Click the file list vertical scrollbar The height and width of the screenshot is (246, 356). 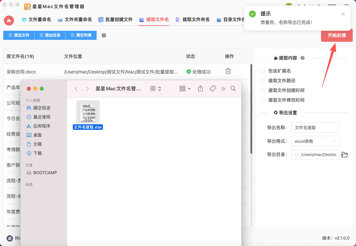(x=251, y=109)
